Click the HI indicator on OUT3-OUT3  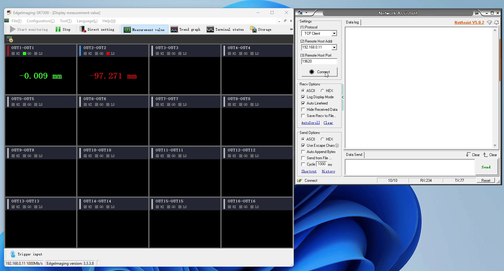pos(157,54)
